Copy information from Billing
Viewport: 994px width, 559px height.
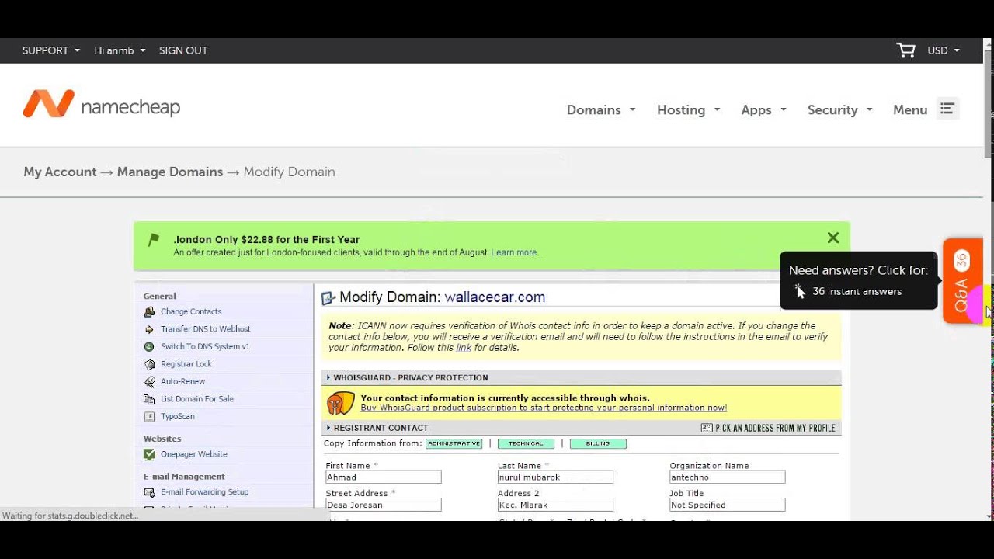(x=598, y=443)
